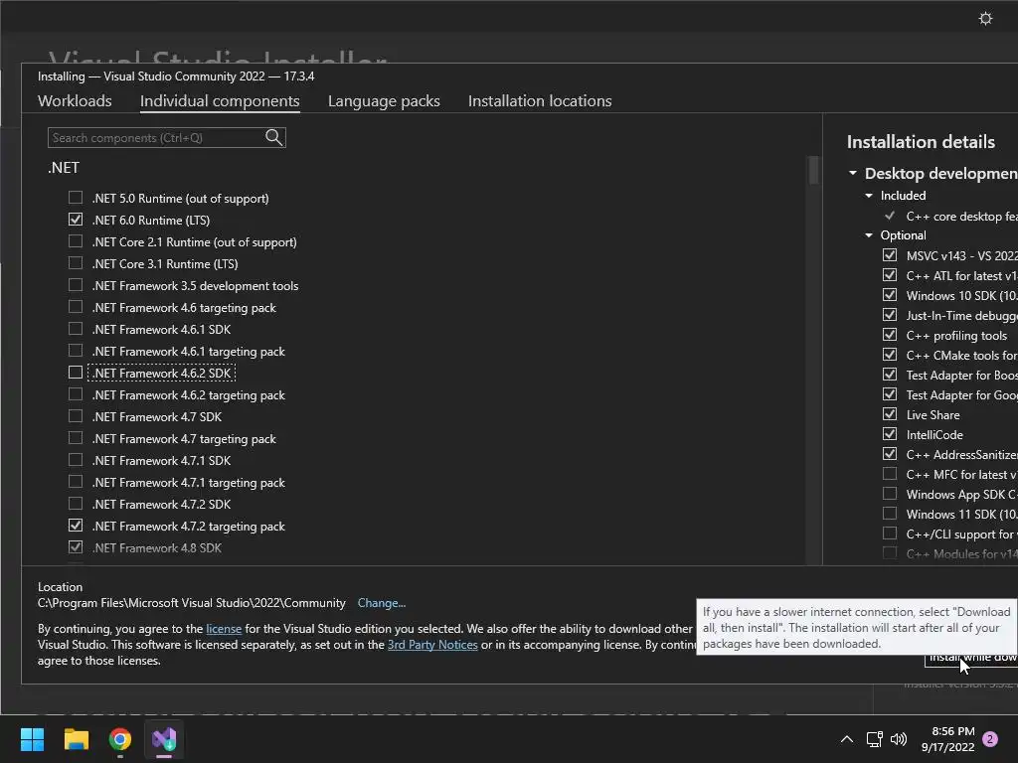Open the license link
The height and width of the screenshot is (763, 1018).
pos(224,629)
